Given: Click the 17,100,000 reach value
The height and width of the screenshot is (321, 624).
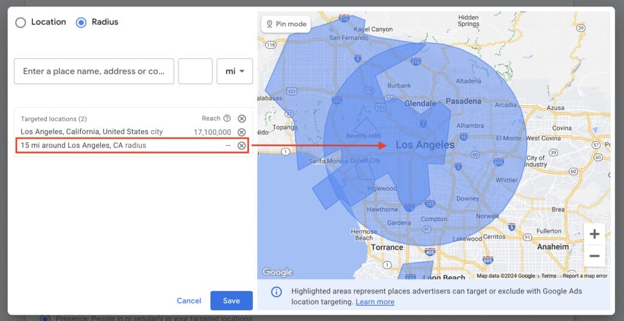Looking at the screenshot, I should 212,132.
